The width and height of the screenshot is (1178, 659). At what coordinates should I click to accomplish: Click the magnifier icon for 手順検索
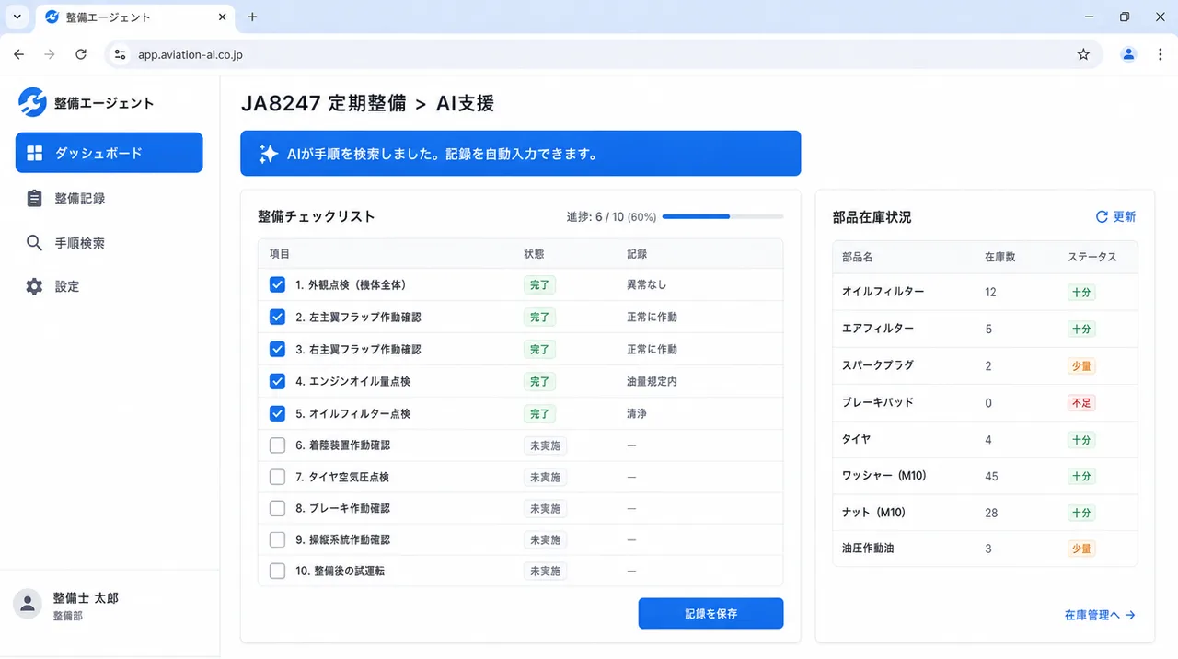(x=35, y=243)
